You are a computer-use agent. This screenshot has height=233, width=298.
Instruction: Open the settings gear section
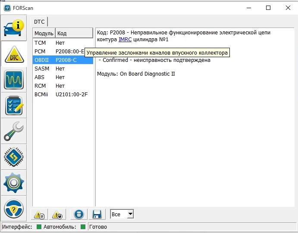click(x=14, y=183)
